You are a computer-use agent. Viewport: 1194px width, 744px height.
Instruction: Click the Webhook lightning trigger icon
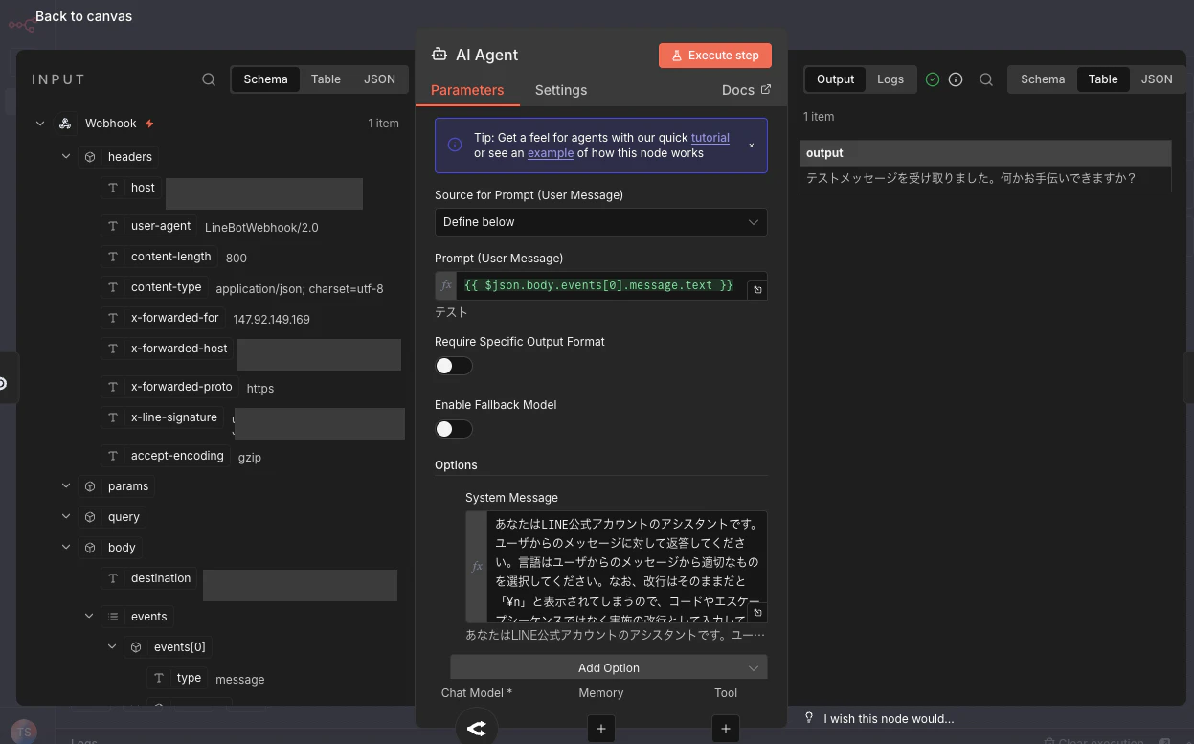click(x=149, y=124)
